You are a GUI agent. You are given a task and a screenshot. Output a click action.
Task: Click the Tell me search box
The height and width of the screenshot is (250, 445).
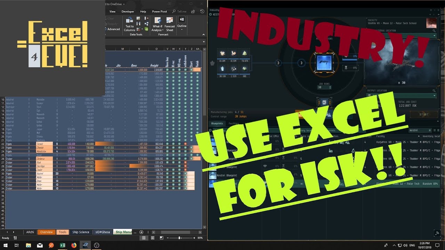coord(179,11)
